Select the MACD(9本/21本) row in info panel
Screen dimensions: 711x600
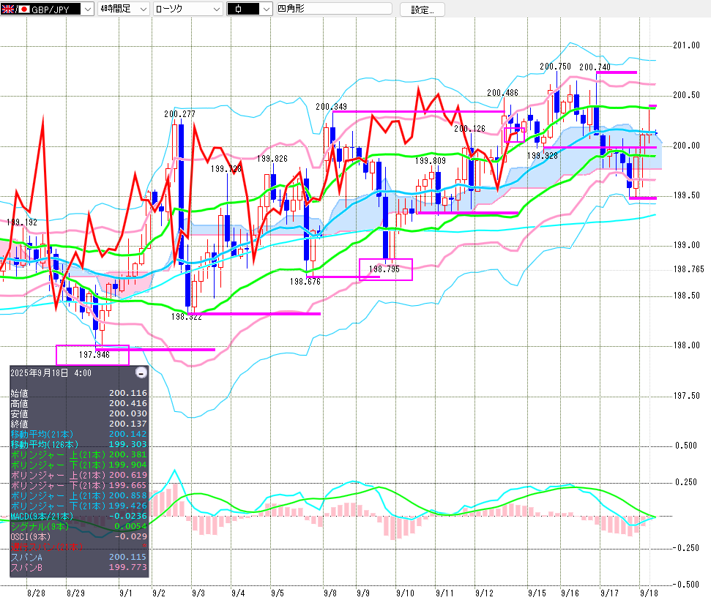(76, 517)
